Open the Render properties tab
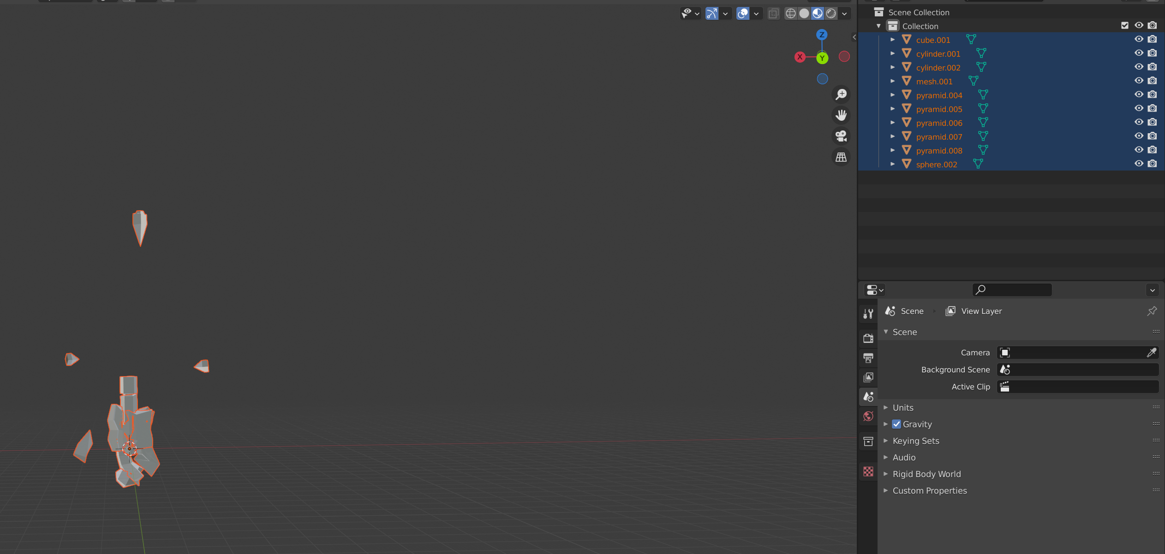1165x554 pixels. click(x=868, y=338)
